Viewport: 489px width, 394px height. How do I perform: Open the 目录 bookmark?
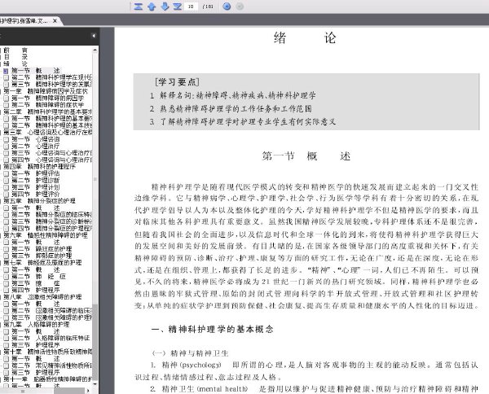click(15, 57)
